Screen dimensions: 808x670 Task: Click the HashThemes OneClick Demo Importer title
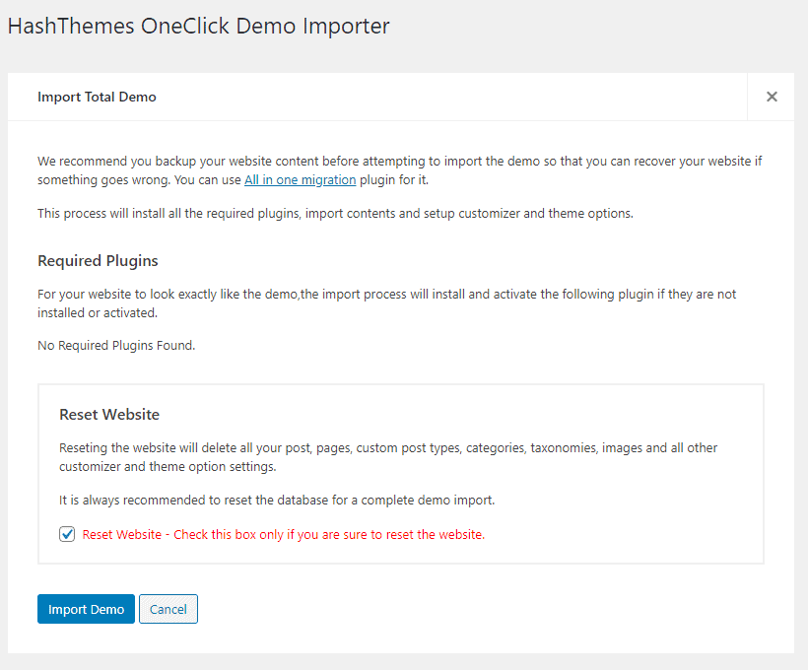click(198, 26)
